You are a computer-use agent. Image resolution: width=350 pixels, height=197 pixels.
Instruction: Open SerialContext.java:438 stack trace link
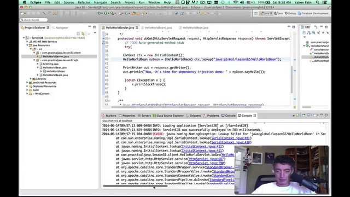coord(230,142)
